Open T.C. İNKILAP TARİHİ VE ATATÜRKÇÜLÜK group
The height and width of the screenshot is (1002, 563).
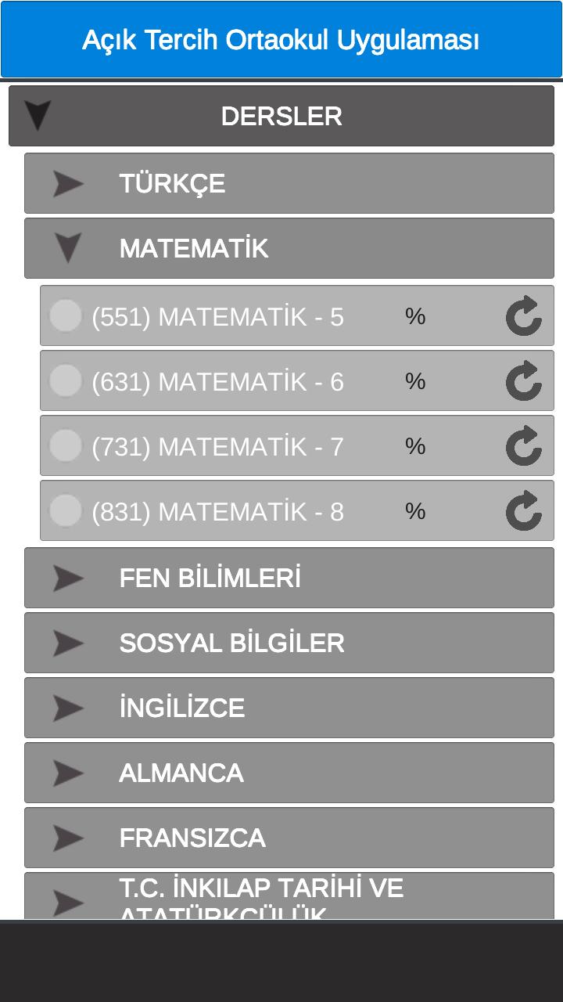(x=289, y=896)
